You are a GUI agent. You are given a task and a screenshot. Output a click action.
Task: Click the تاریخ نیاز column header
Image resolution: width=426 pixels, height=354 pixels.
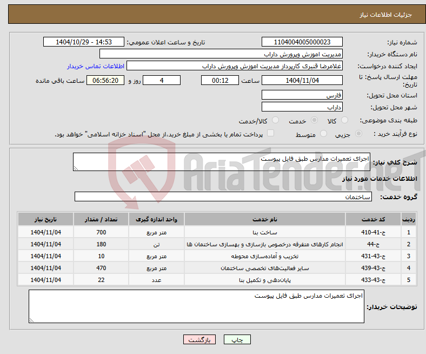click(45, 219)
